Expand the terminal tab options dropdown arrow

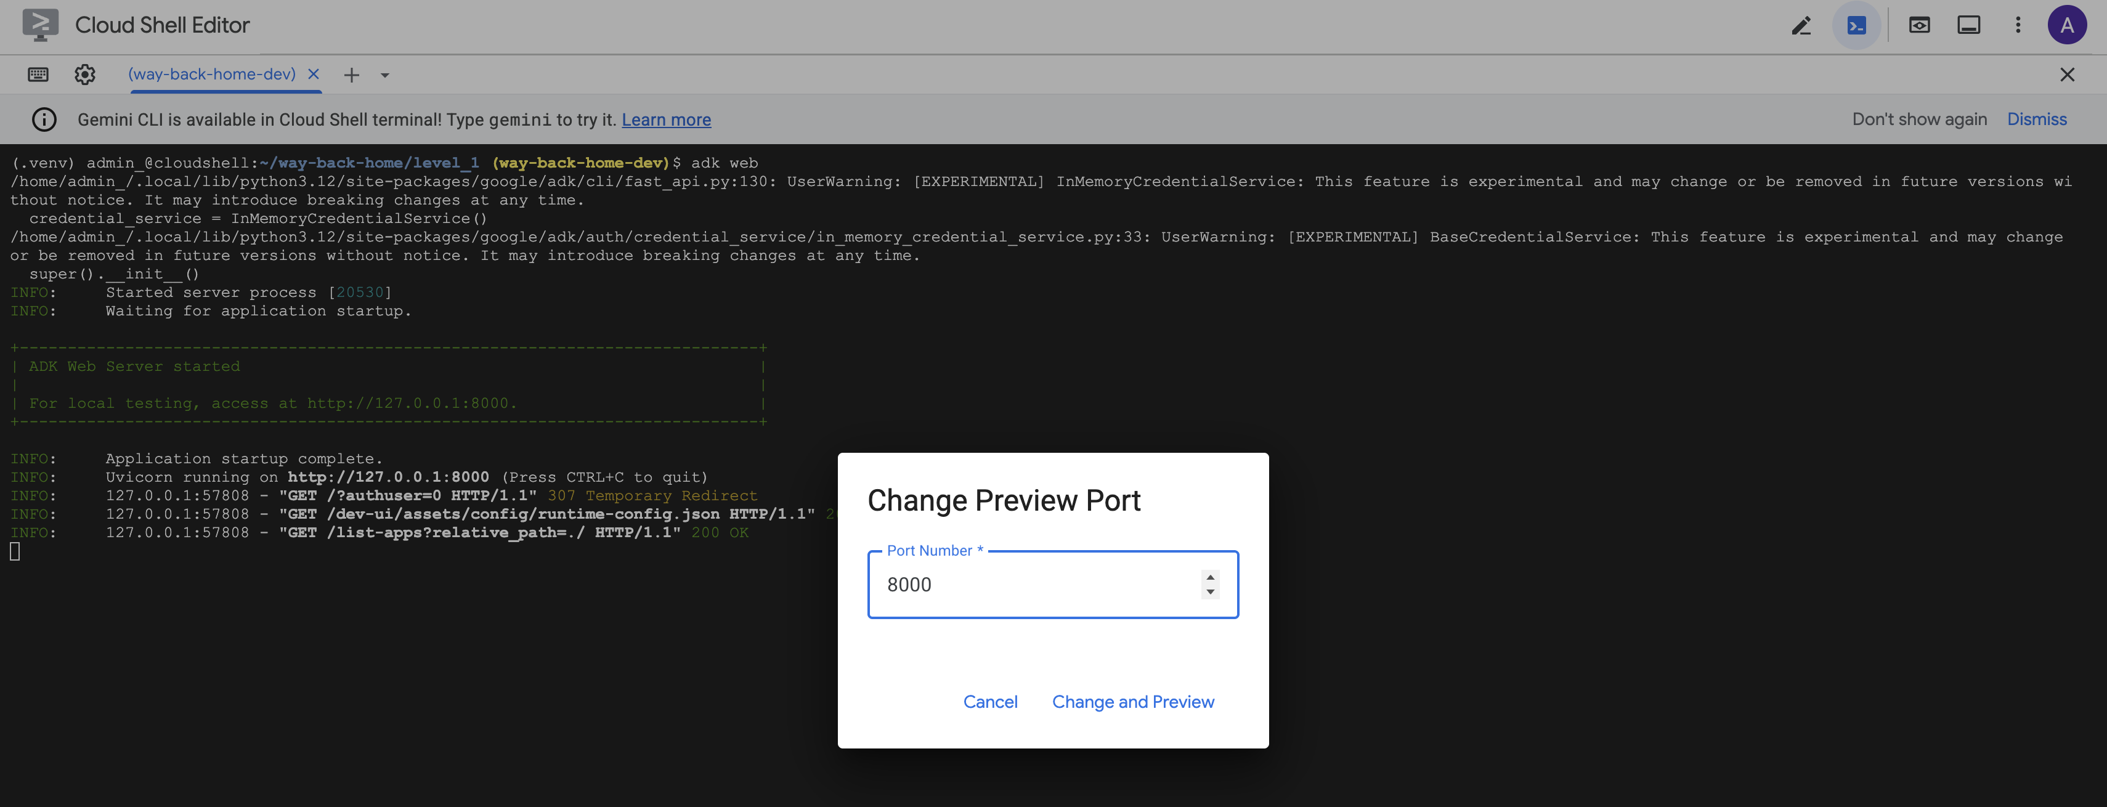(x=384, y=75)
